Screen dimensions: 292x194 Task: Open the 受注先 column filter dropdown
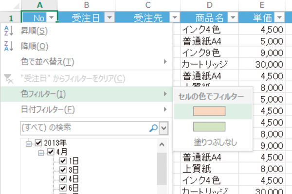(175, 18)
